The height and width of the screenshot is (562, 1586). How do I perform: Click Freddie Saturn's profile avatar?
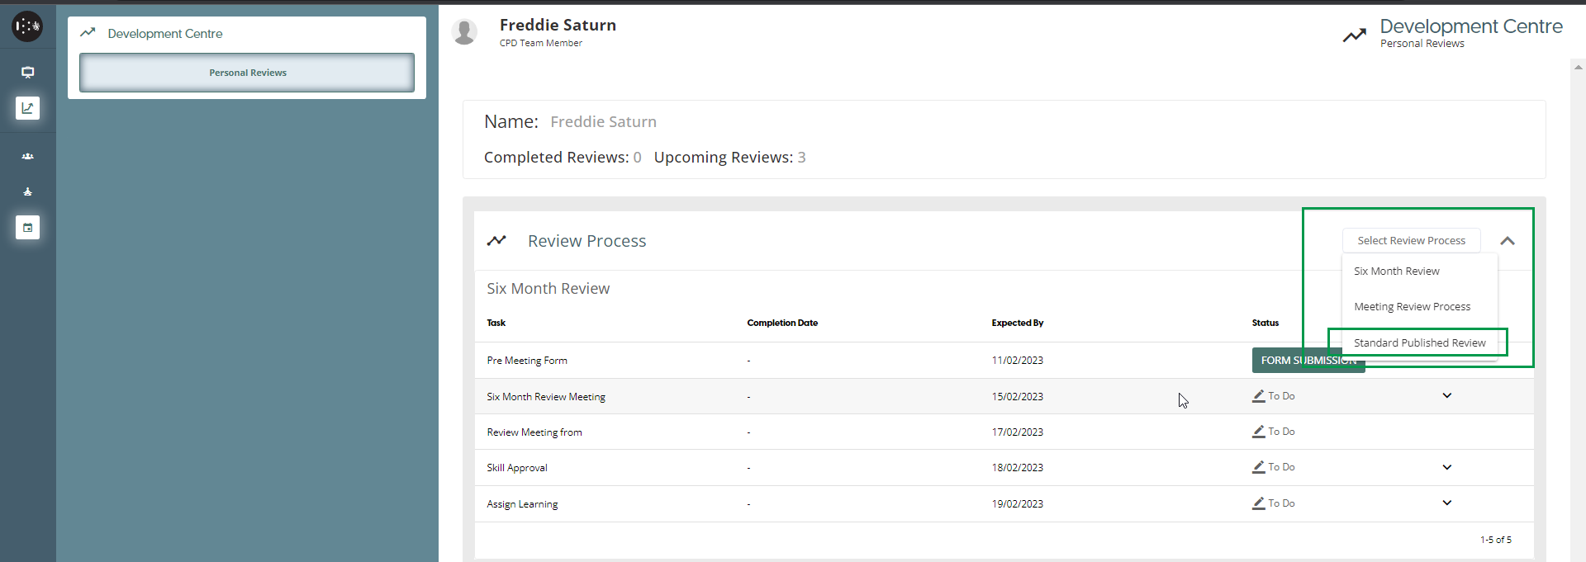(x=465, y=32)
